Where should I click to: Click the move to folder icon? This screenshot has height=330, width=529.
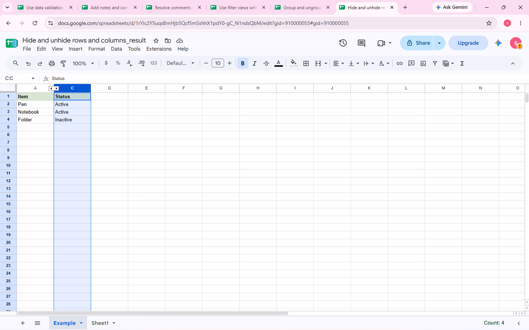[x=168, y=41]
